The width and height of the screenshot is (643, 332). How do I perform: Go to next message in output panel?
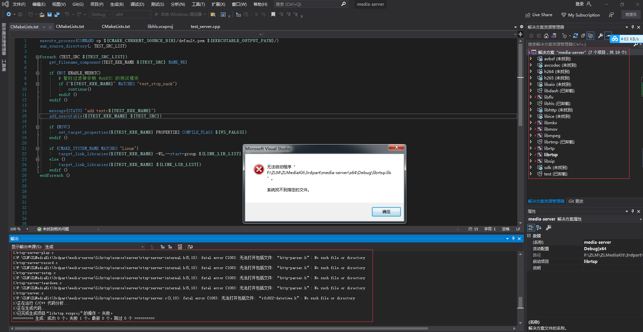(170, 247)
